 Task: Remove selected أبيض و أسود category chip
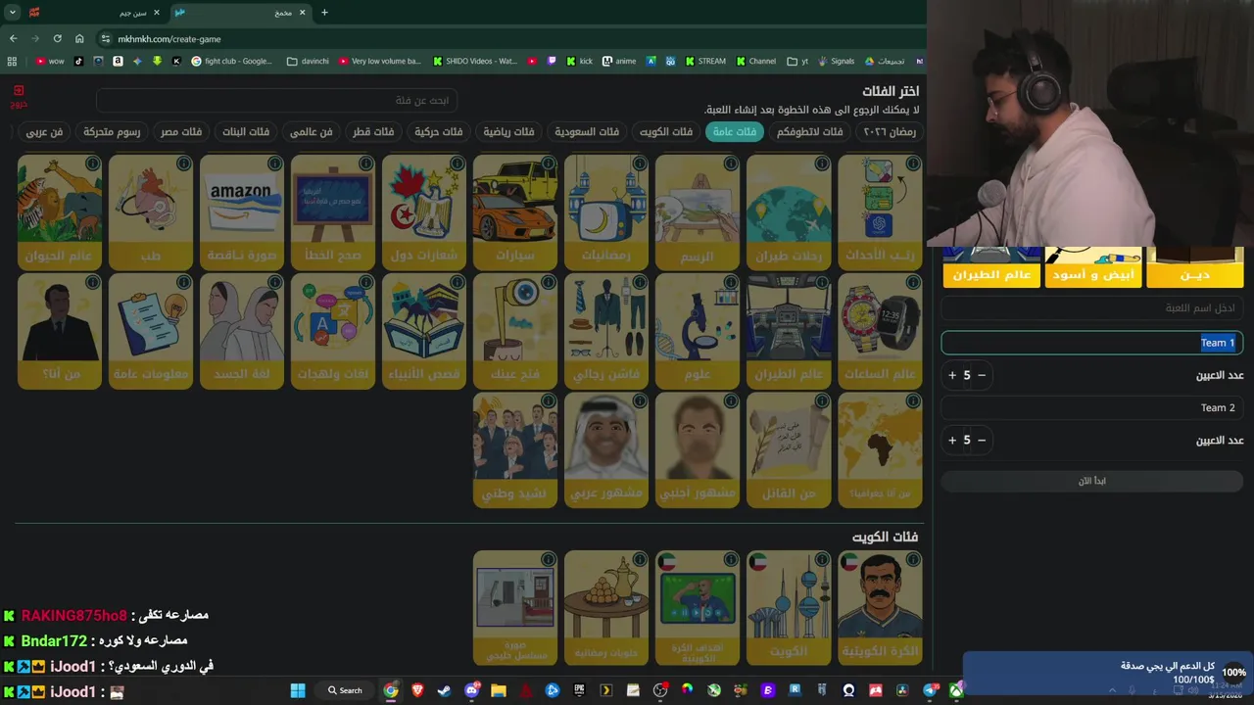pyautogui.click(x=1092, y=267)
